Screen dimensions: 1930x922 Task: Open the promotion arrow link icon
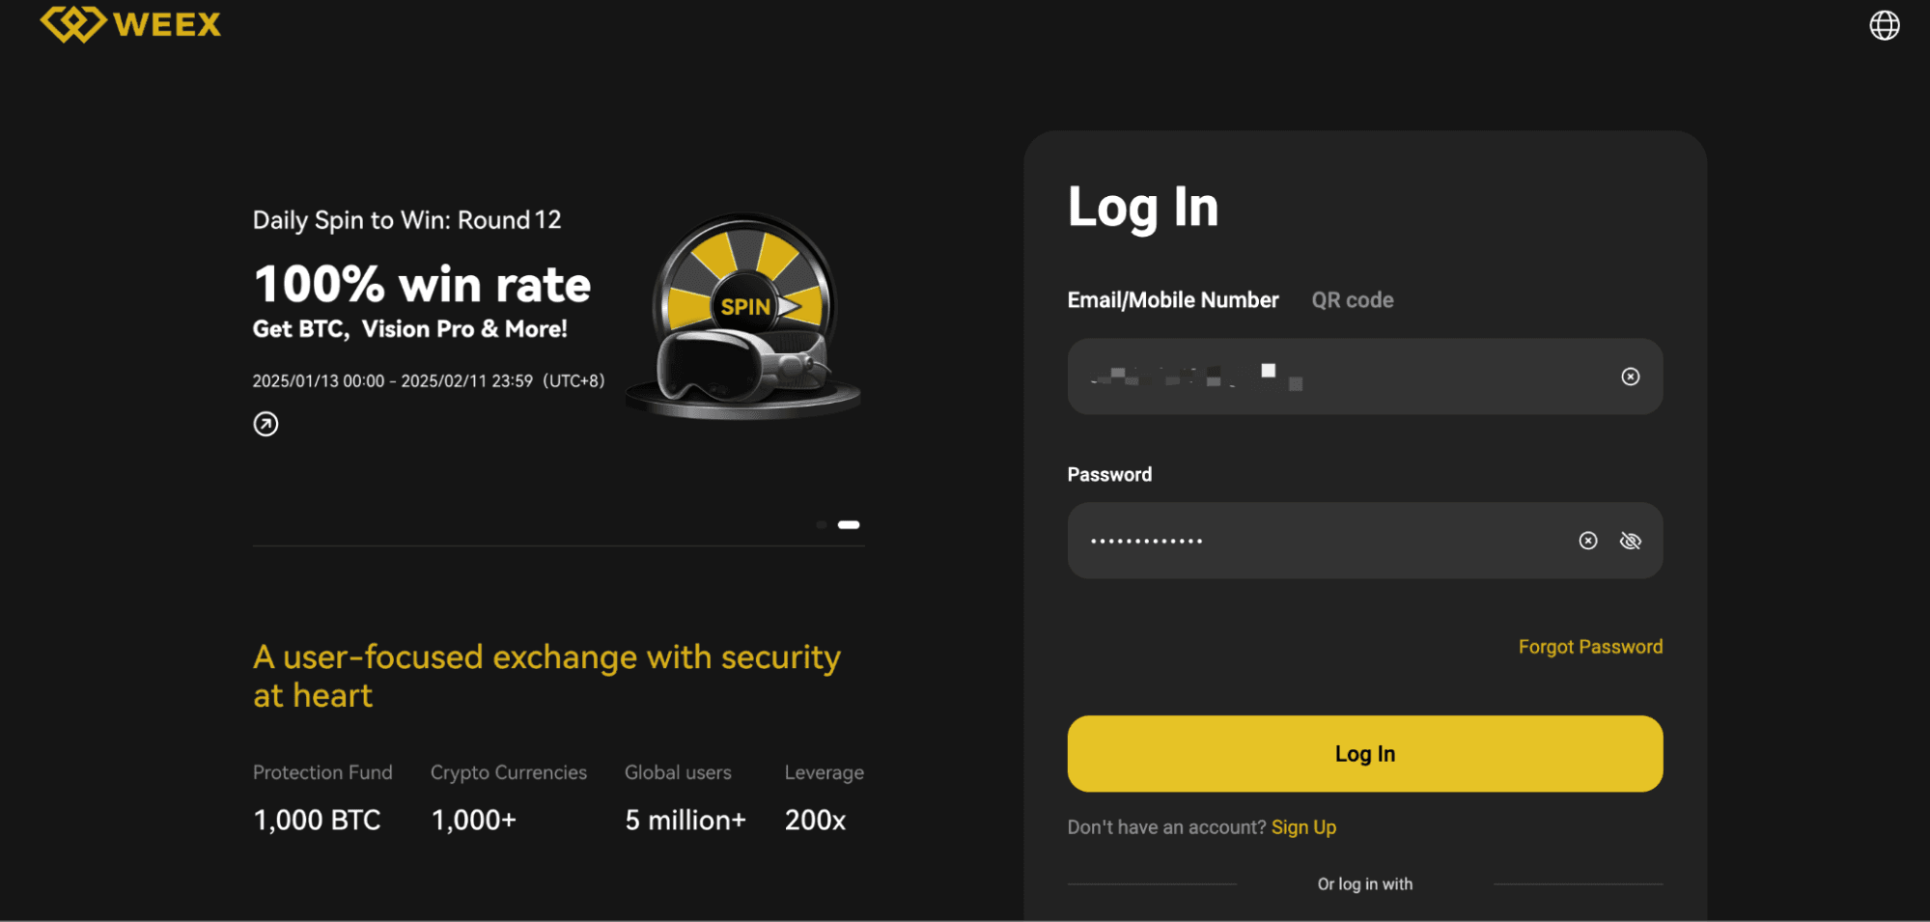pos(266,424)
